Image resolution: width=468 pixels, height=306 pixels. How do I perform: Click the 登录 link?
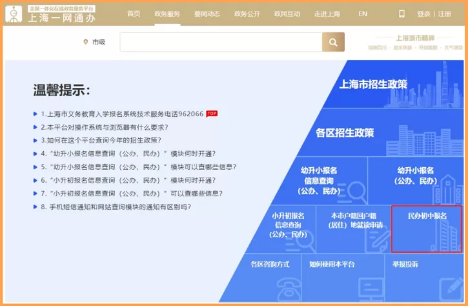pyautogui.click(x=424, y=14)
